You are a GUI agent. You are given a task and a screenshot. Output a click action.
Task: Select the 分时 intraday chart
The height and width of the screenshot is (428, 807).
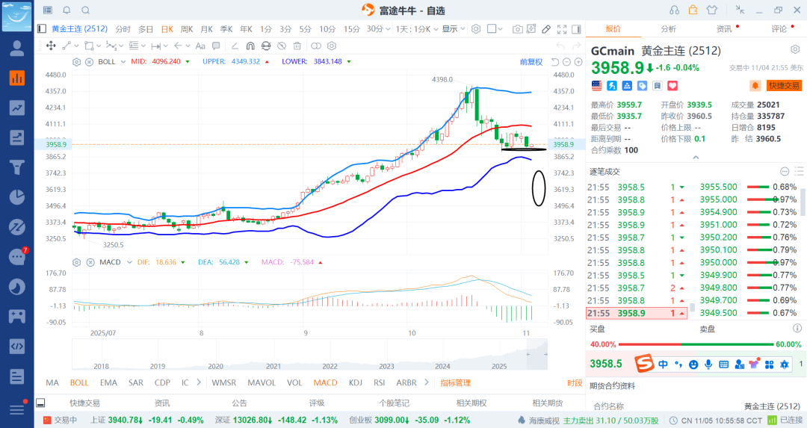pyautogui.click(x=123, y=29)
